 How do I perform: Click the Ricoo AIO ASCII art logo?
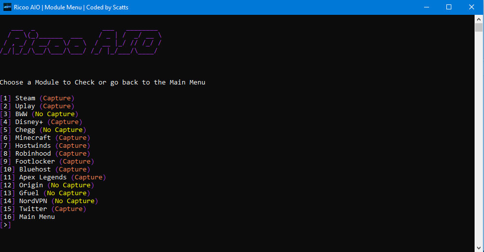(81, 42)
